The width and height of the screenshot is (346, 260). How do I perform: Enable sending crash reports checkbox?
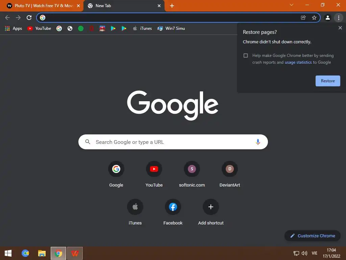tap(246, 56)
